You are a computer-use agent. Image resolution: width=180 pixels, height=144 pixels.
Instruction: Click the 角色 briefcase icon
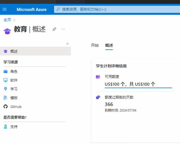pos(5,71)
